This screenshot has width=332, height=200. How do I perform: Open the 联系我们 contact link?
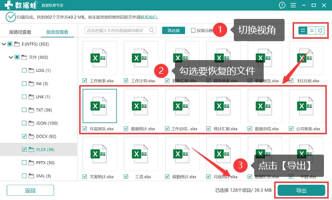(x=148, y=17)
